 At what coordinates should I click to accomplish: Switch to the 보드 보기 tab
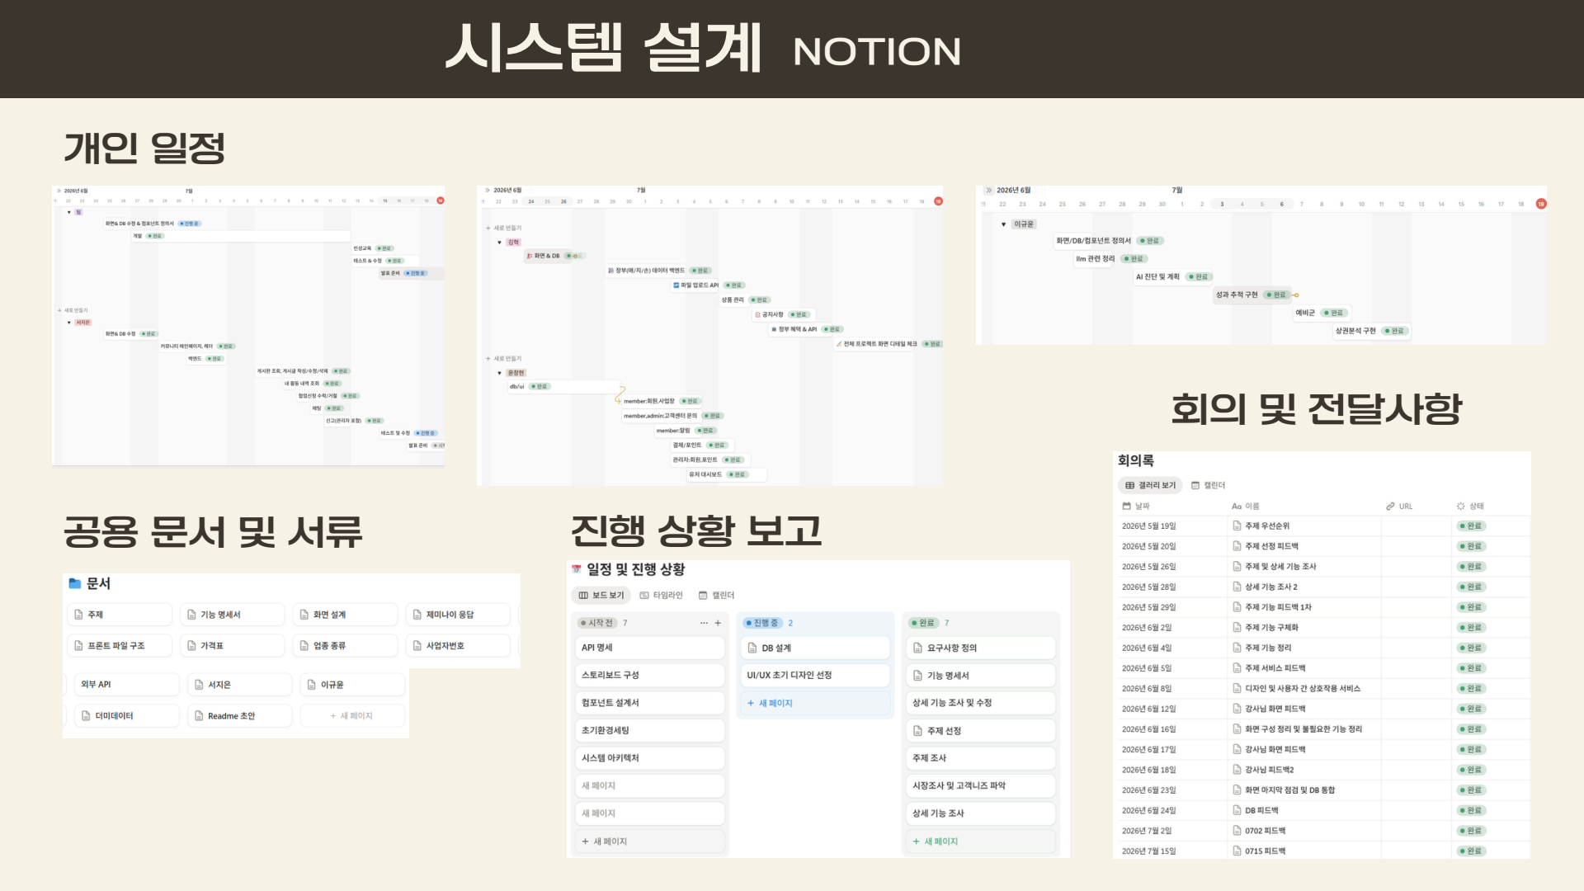tap(601, 596)
